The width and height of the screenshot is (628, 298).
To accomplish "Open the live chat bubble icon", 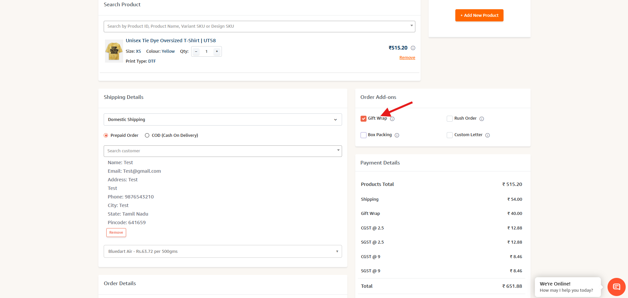I will tap(616, 287).
